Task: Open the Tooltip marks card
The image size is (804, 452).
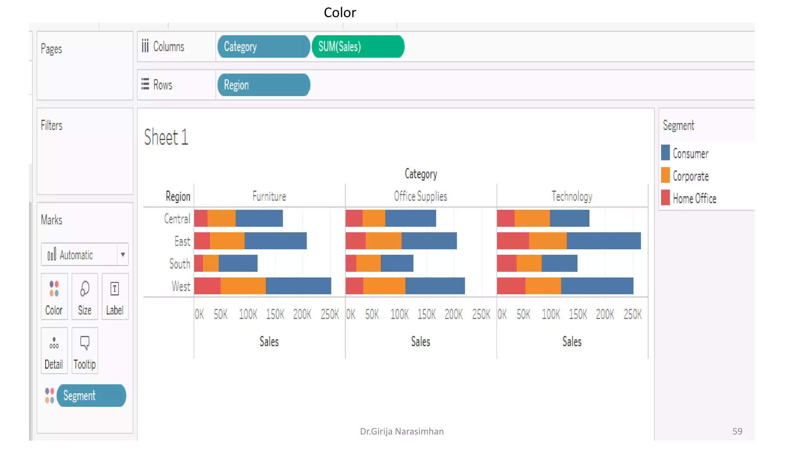Action: [x=84, y=350]
